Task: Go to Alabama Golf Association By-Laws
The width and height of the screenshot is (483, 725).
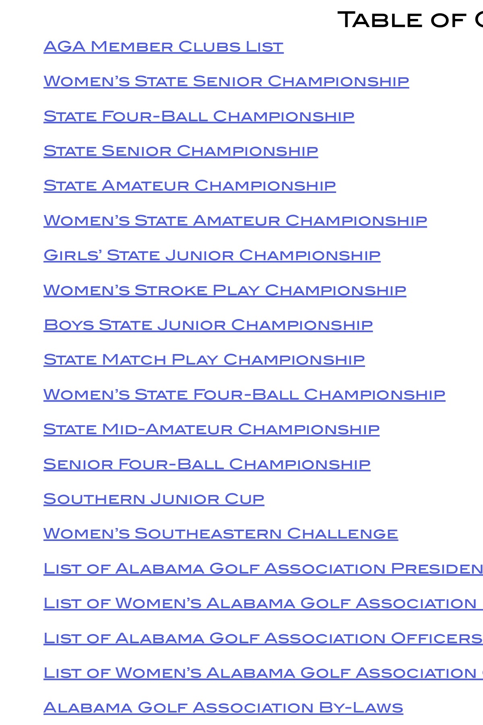Action: tap(223, 708)
